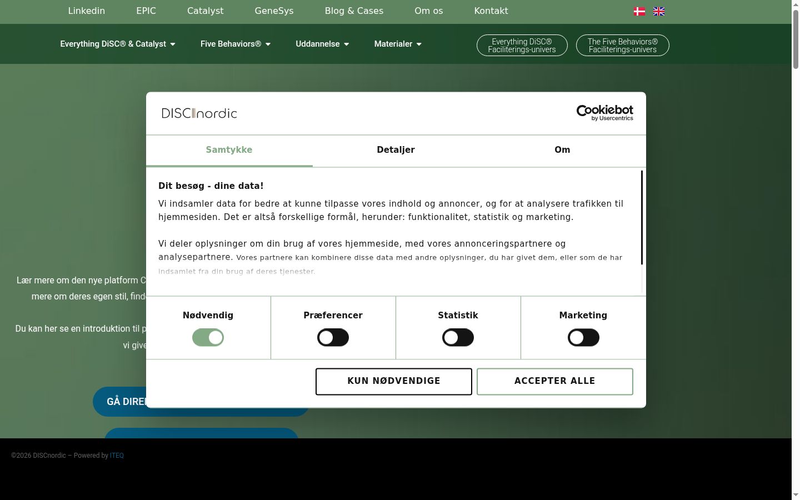800x500 pixels.
Task: Click the 'Dit besøg - dine data!' heading
Action: click(211, 186)
